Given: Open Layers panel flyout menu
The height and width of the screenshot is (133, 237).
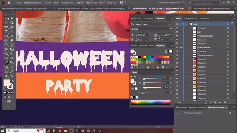Looking at the screenshot, I should pos(234,18).
